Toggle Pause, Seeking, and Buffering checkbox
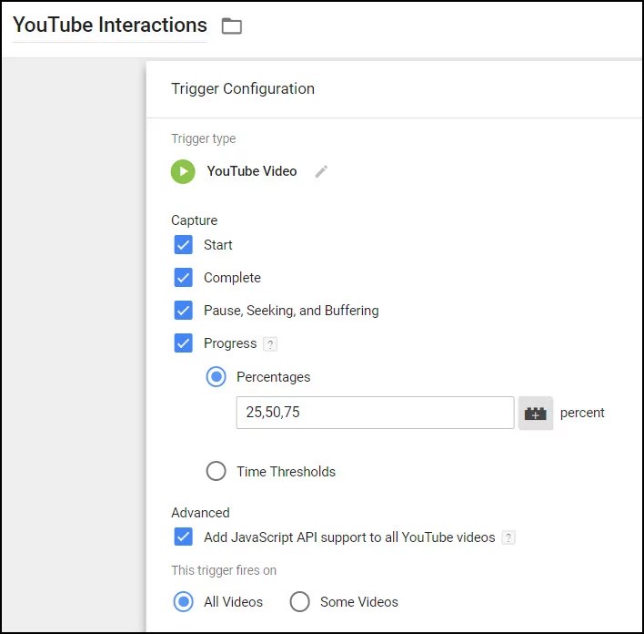644x634 pixels. [183, 311]
